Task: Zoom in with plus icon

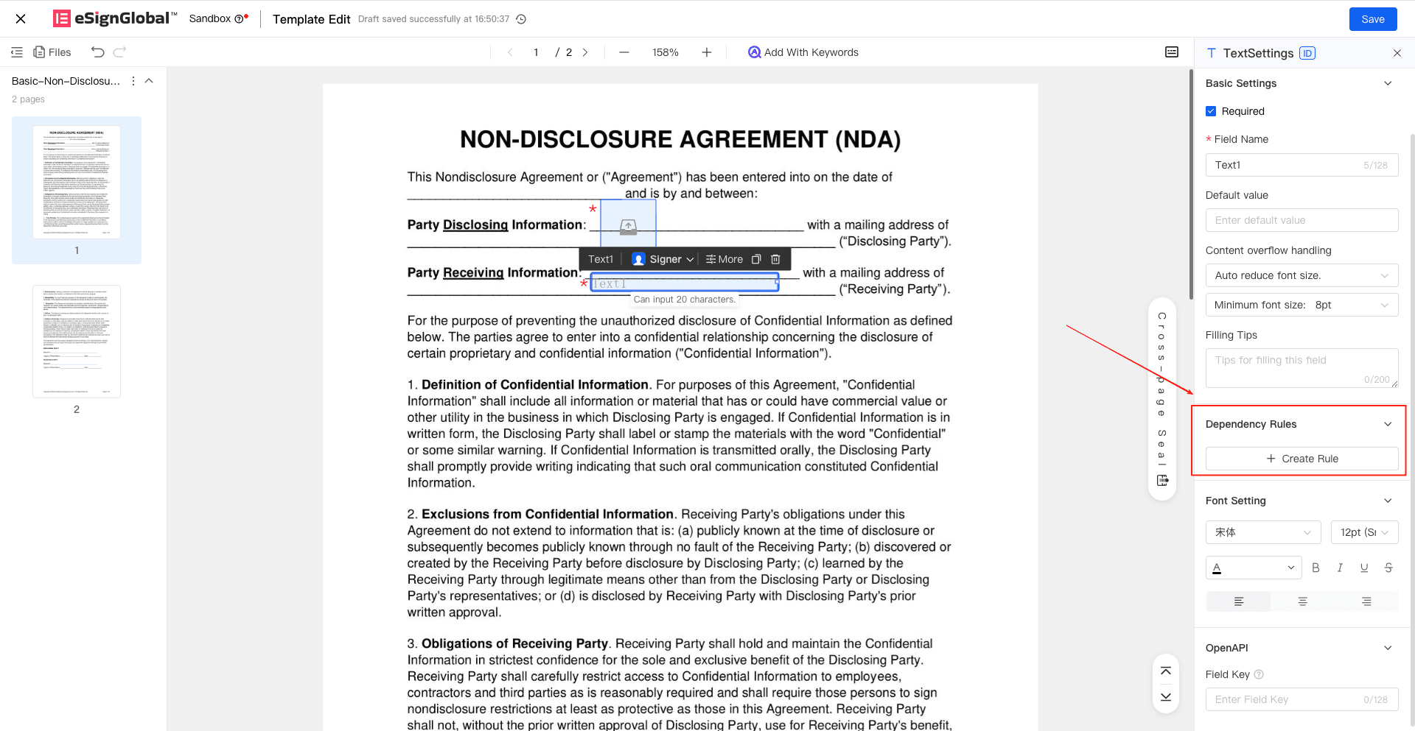Action: (707, 52)
